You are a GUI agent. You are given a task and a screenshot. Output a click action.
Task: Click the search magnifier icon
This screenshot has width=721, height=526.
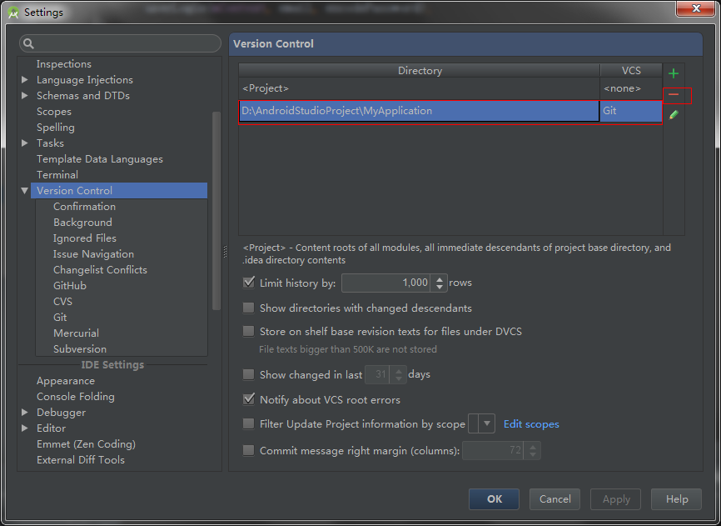tap(28, 43)
